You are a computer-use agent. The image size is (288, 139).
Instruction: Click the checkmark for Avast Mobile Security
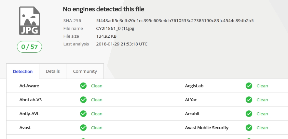(249, 128)
